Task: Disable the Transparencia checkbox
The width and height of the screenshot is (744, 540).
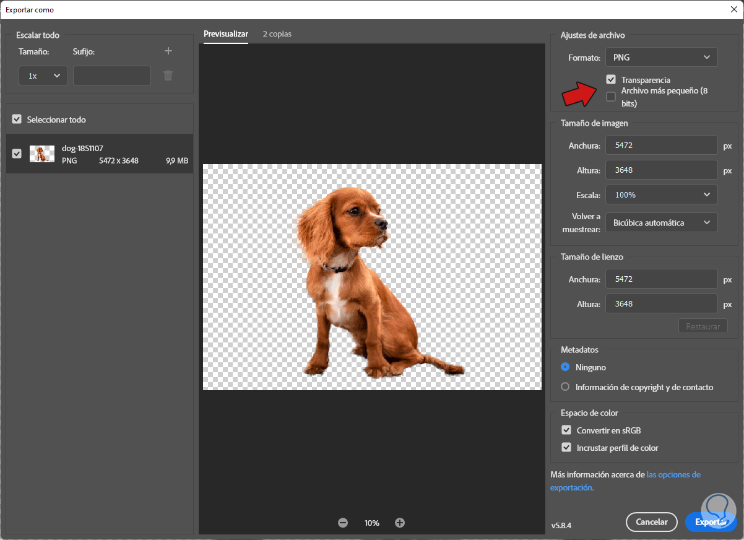Action: (x=611, y=80)
